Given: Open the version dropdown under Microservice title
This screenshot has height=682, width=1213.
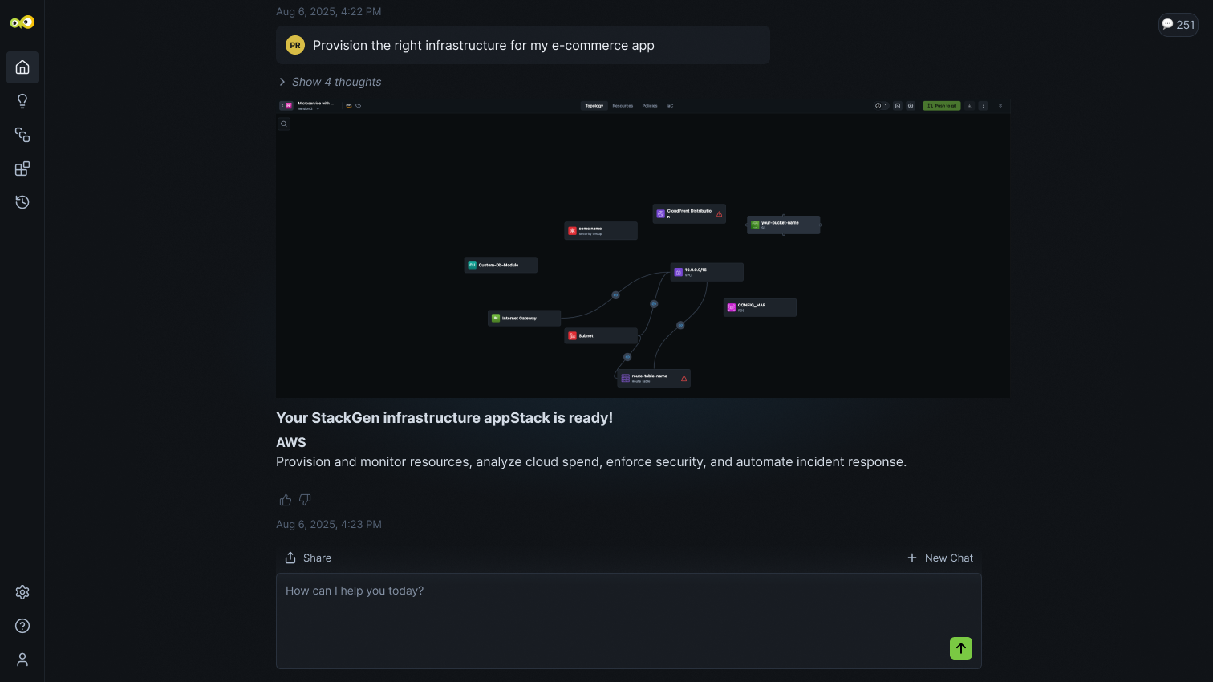Looking at the screenshot, I should point(318,108).
